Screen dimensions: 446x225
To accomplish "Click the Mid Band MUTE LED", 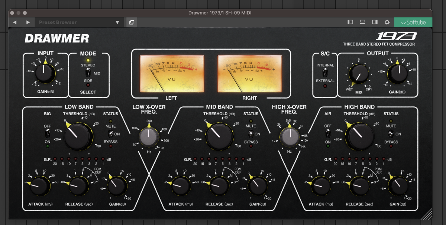I will click(251, 121).
